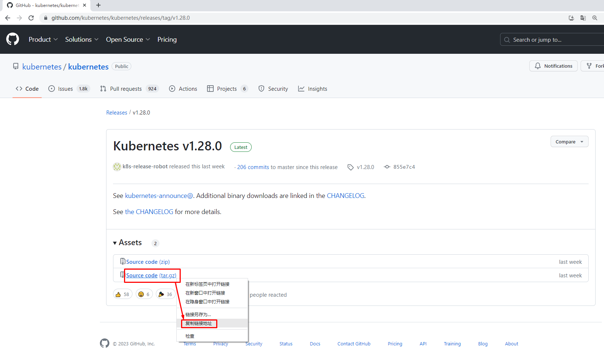
Task: Choose 复制链接地址 in context menu
Action: [212, 323]
